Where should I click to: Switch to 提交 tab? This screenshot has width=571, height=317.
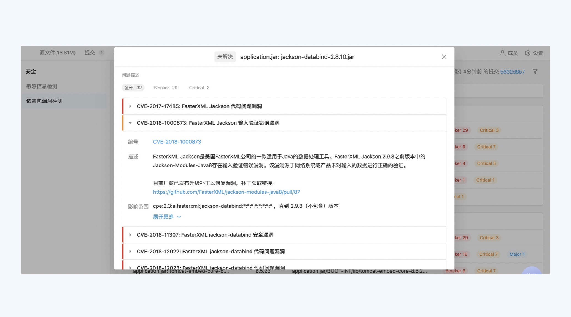click(x=95, y=53)
